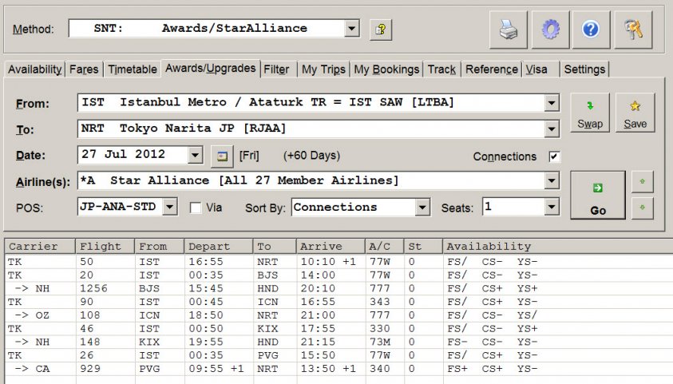Open the My Bookings tab
673x384 pixels.
tap(386, 69)
